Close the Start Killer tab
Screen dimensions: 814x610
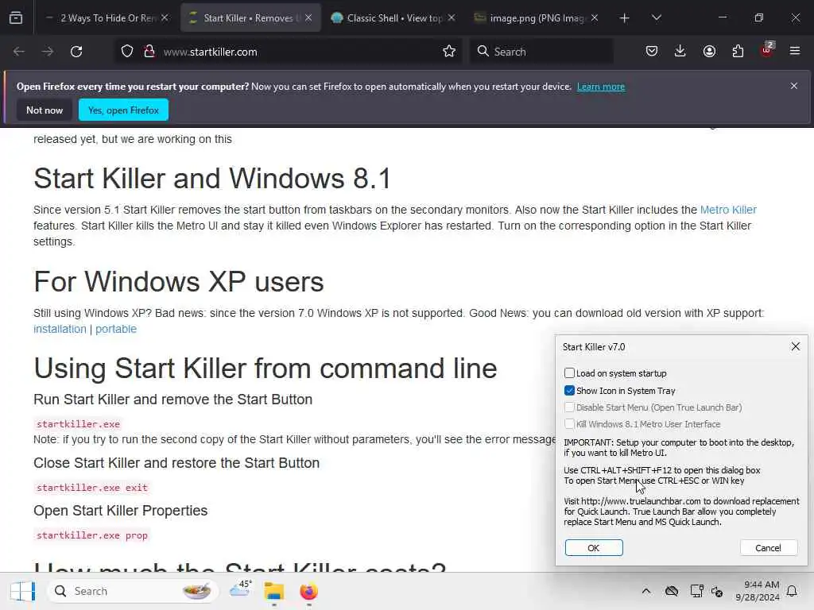coord(308,18)
